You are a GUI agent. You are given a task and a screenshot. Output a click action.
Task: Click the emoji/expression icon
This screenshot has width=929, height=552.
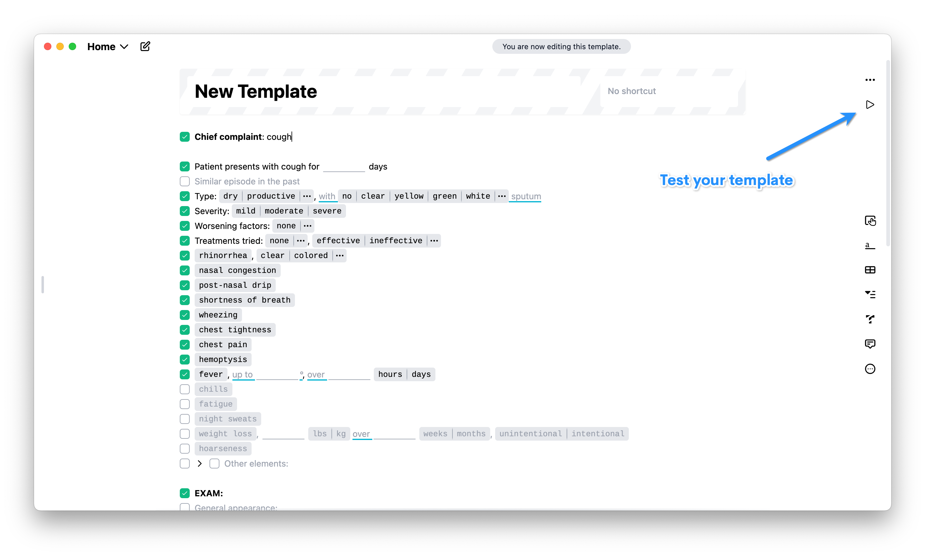tap(871, 369)
